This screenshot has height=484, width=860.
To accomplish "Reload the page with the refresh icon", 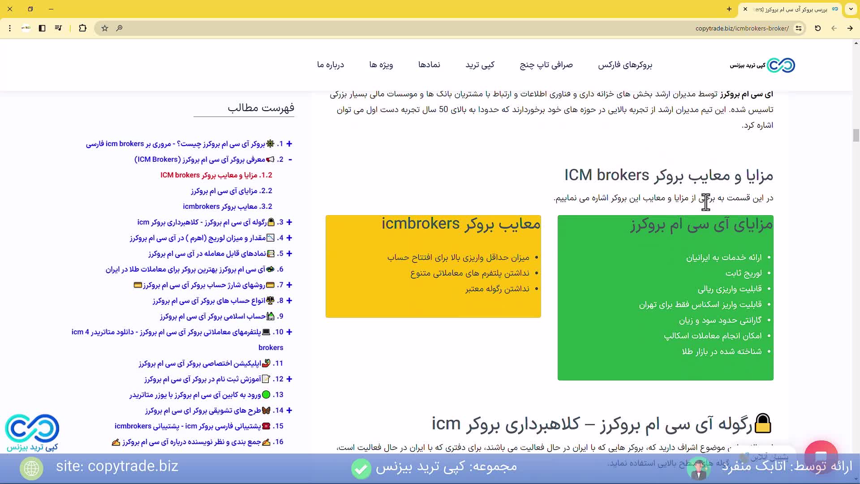I will pos(817,28).
